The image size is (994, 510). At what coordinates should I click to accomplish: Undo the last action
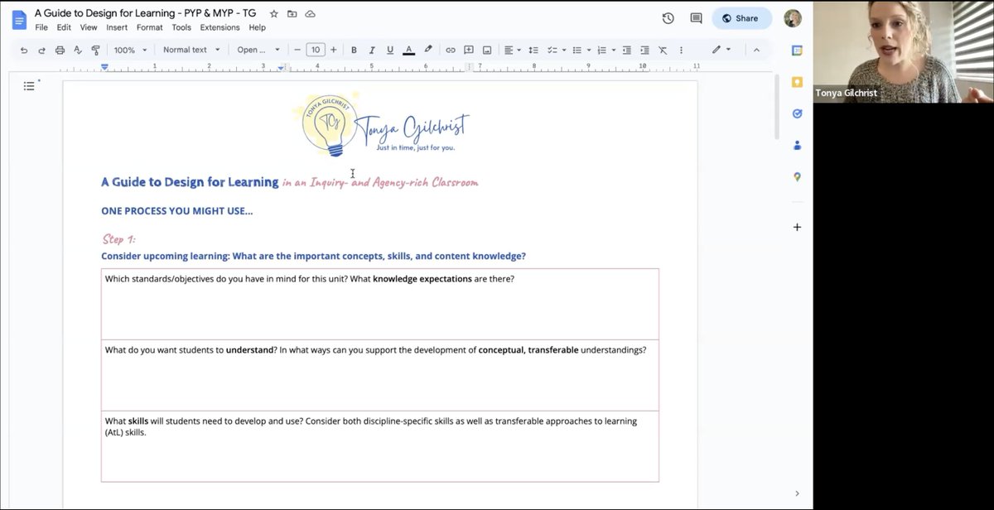coord(24,50)
